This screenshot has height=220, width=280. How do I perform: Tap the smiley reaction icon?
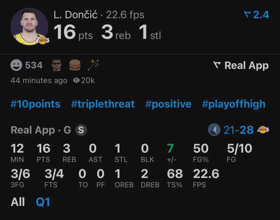[x=16, y=65]
